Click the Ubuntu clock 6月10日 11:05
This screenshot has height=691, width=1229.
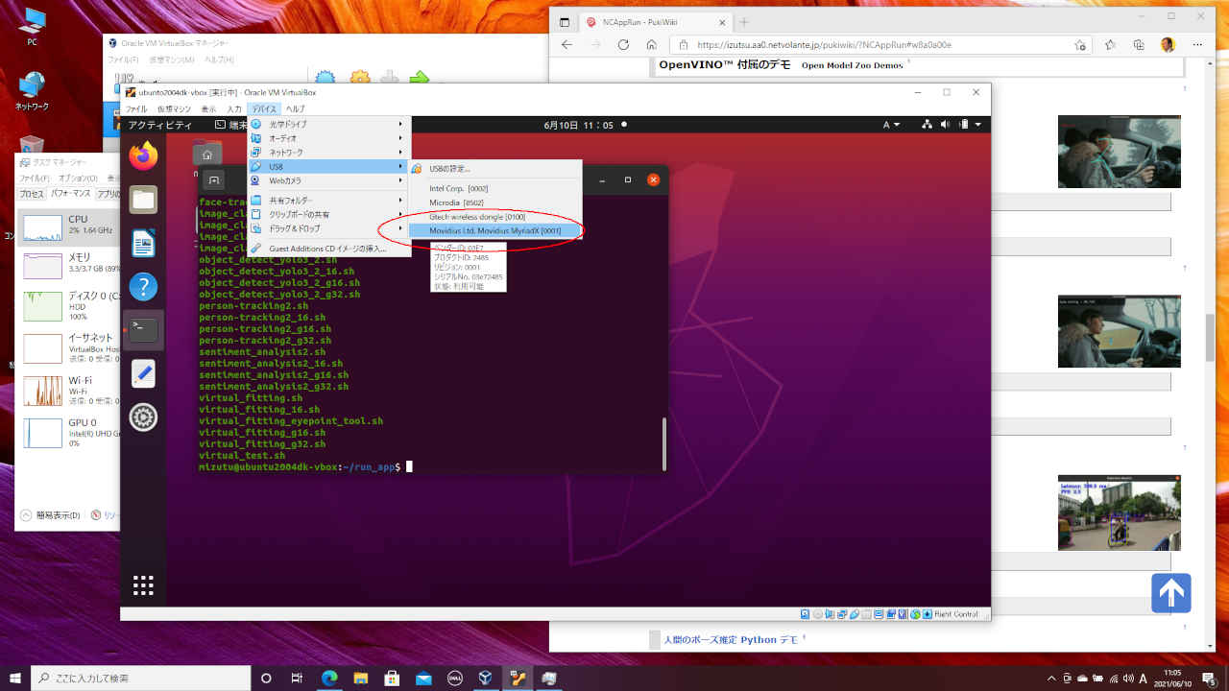pyautogui.click(x=578, y=125)
